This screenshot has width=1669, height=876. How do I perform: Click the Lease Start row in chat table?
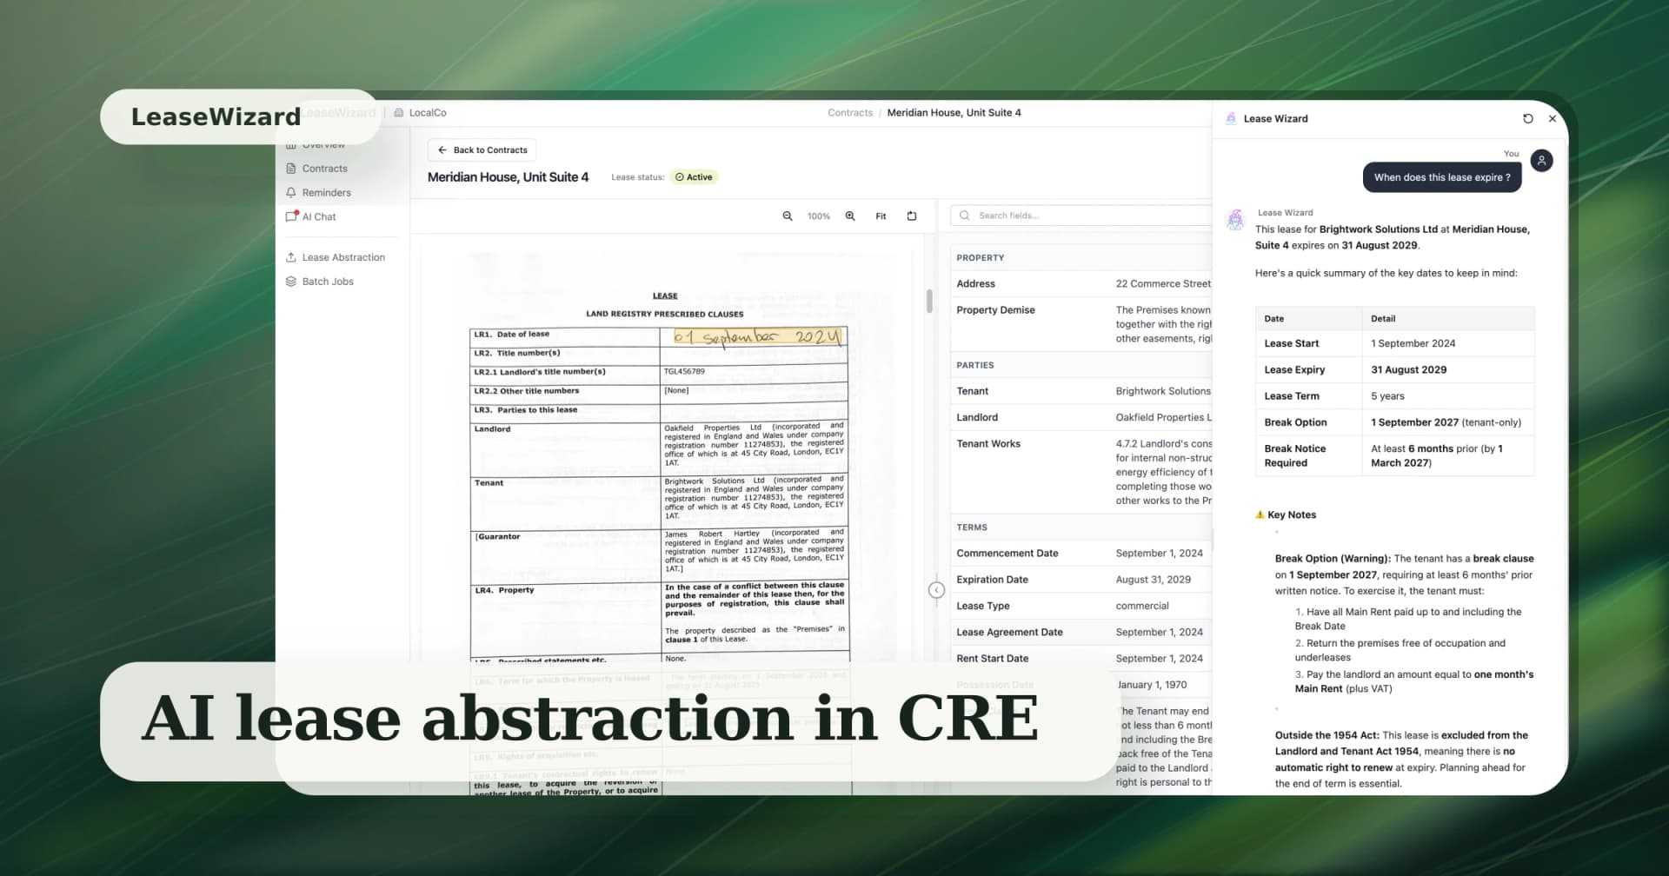coord(1394,344)
